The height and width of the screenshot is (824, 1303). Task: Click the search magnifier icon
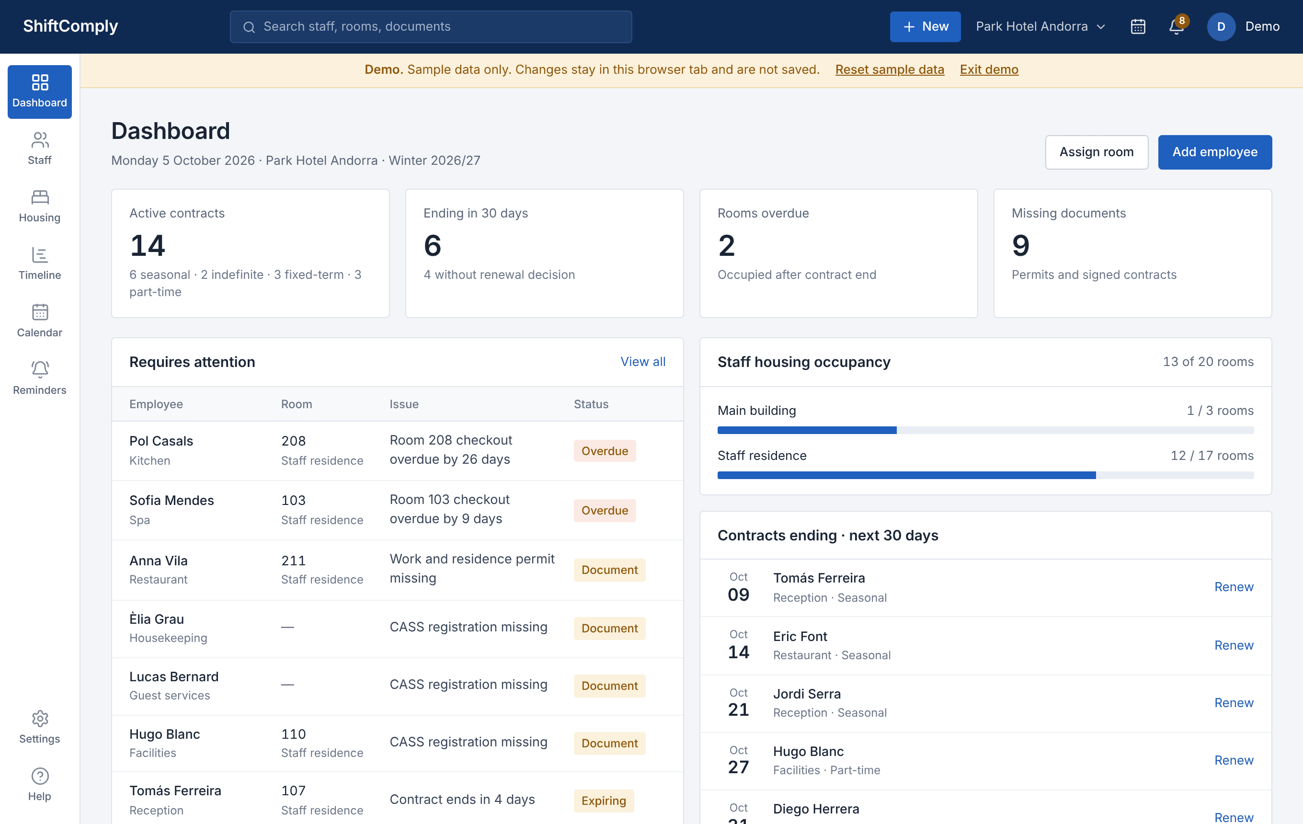click(249, 27)
